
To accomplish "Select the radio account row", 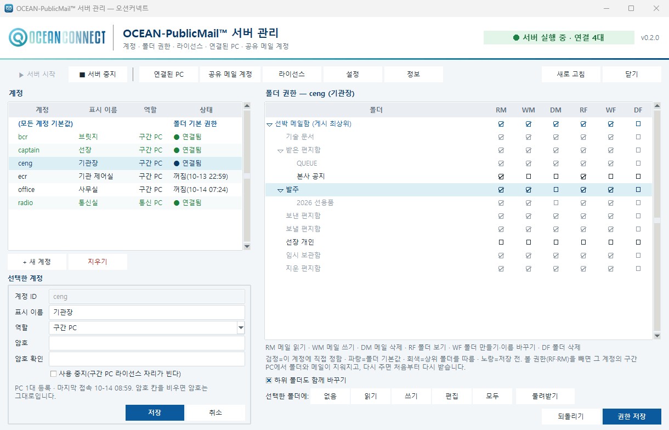I will click(125, 203).
